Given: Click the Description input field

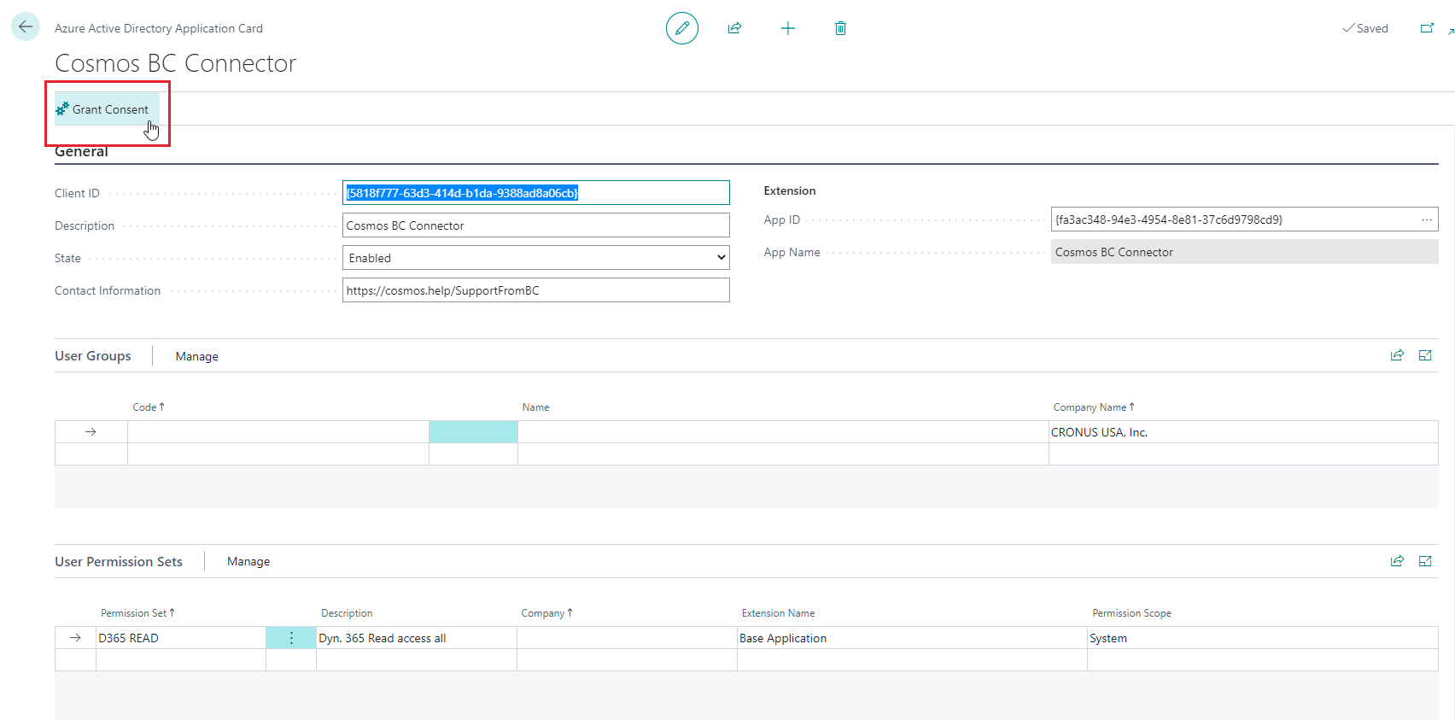Looking at the screenshot, I should coord(536,225).
